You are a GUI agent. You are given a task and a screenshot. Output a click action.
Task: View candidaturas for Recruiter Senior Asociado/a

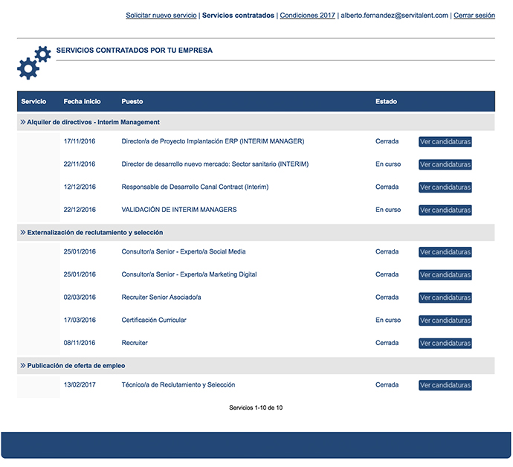(445, 297)
